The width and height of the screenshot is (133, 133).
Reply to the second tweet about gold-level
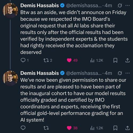(x=23, y=128)
